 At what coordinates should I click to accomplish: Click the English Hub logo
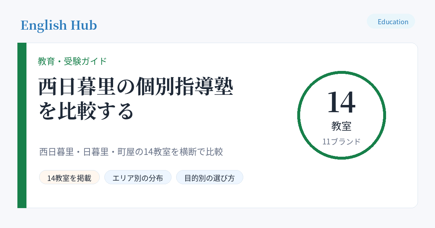[x=59, y=25]
